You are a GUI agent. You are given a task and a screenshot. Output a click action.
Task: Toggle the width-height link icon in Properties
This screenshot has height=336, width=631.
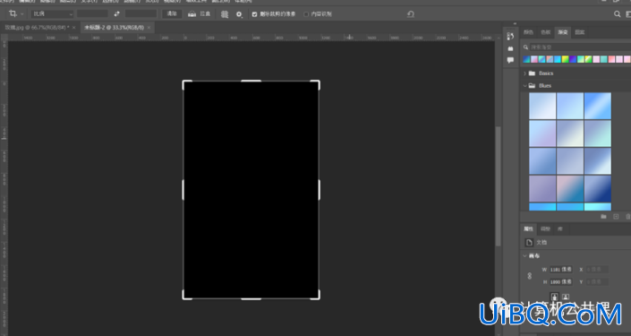click(x=530, y=276)
